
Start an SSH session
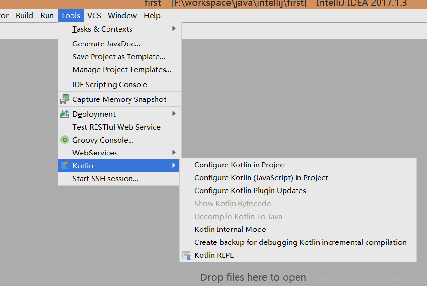coord(106,179)
